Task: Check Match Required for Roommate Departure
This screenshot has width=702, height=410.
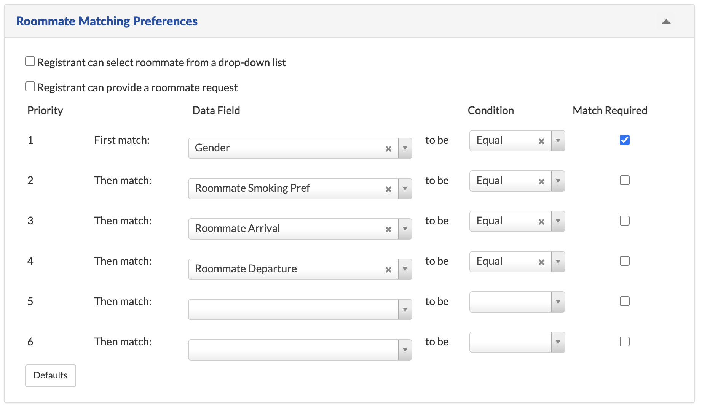Action: pyautogui.click(x=624, y=261)
